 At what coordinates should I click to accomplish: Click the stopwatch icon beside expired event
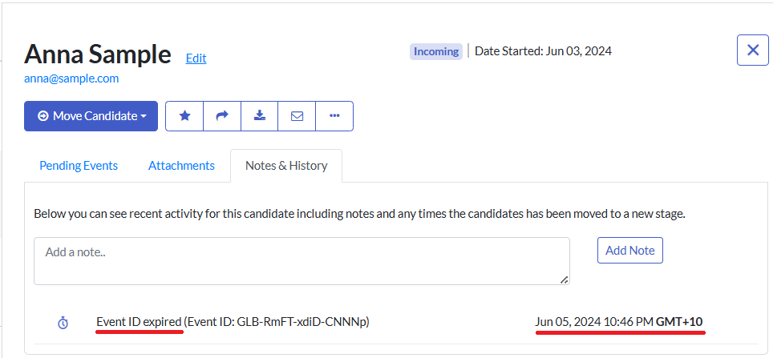click(63, 322)
